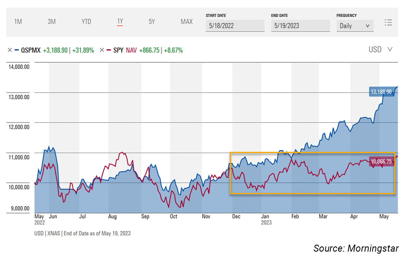Screen dimensions: 406x265
Task: Click the QSPMX ticker label
Action: [x=31, y=50]
